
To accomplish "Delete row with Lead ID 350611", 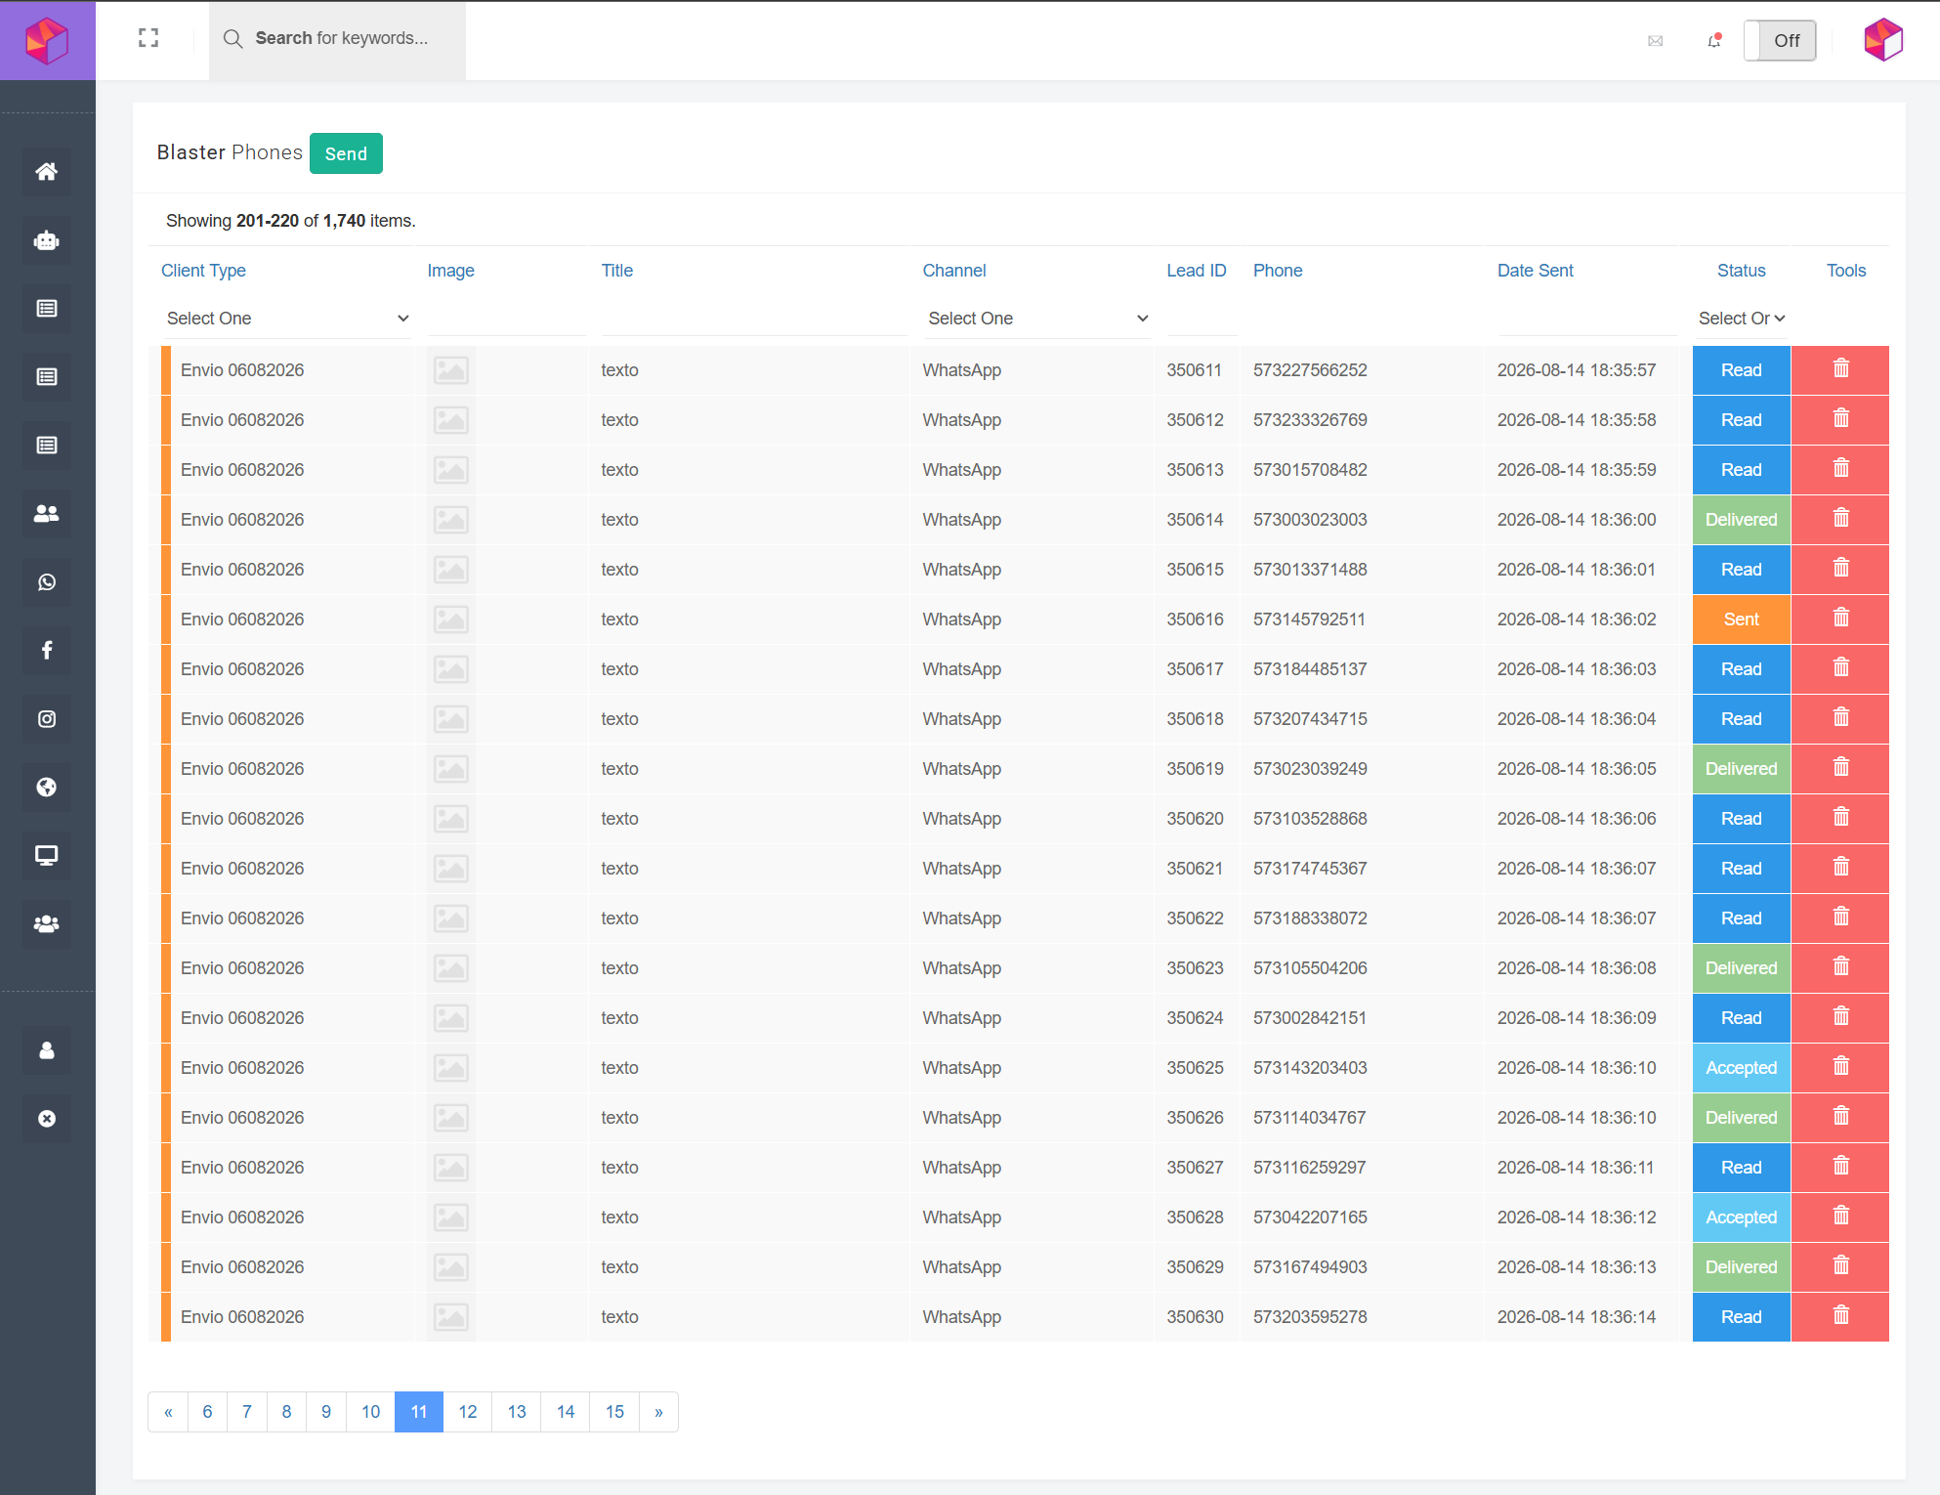I will pyautogui.click(x=1840, y=369).
